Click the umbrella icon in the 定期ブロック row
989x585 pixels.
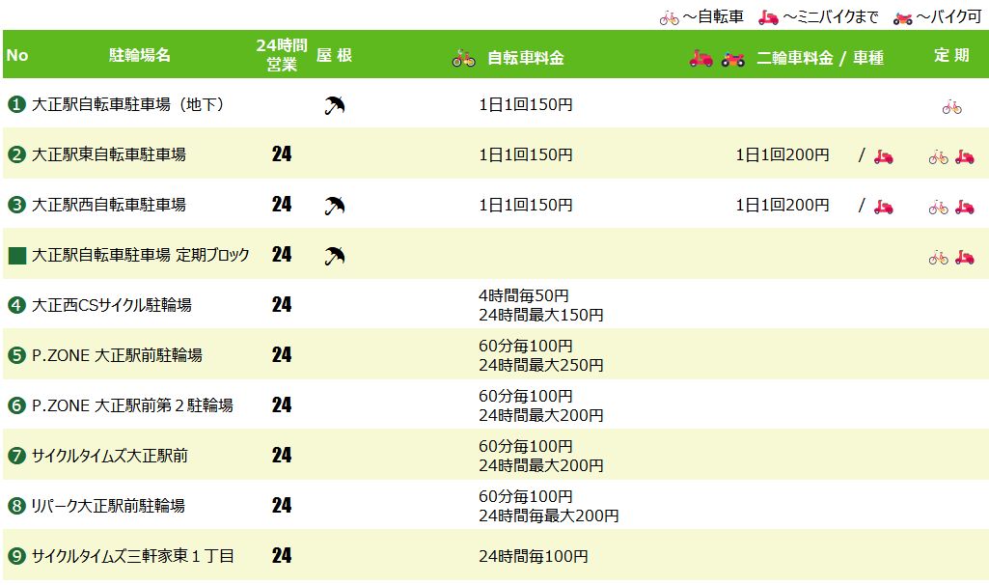click(x=335, y=256)
